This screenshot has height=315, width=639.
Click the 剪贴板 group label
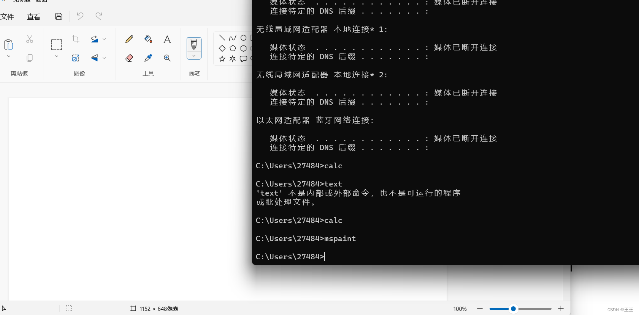tap(19, 73)
